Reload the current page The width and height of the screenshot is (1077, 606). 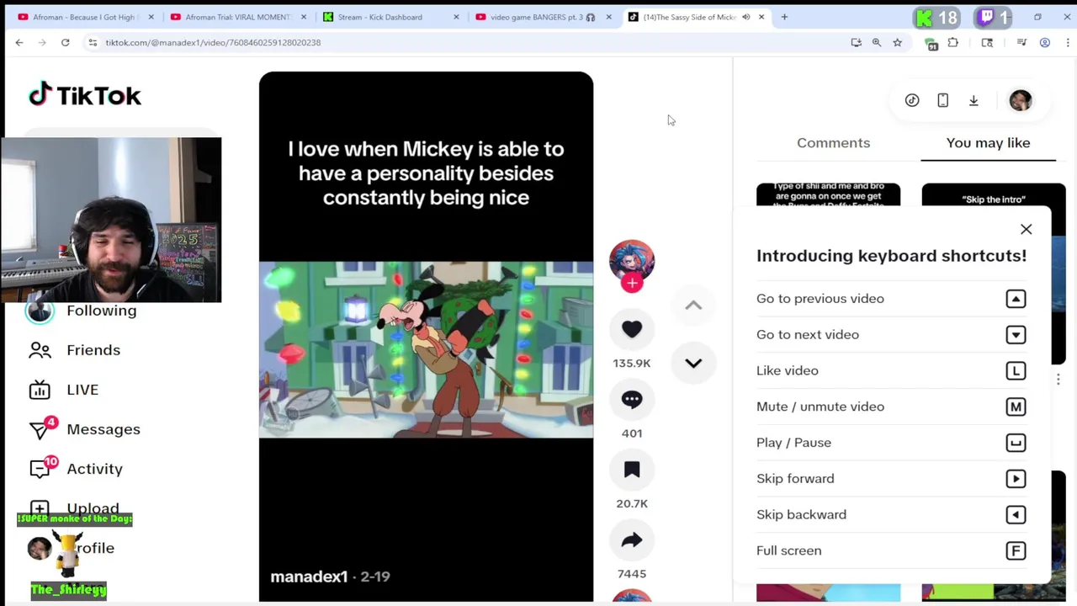click(65, 42)
